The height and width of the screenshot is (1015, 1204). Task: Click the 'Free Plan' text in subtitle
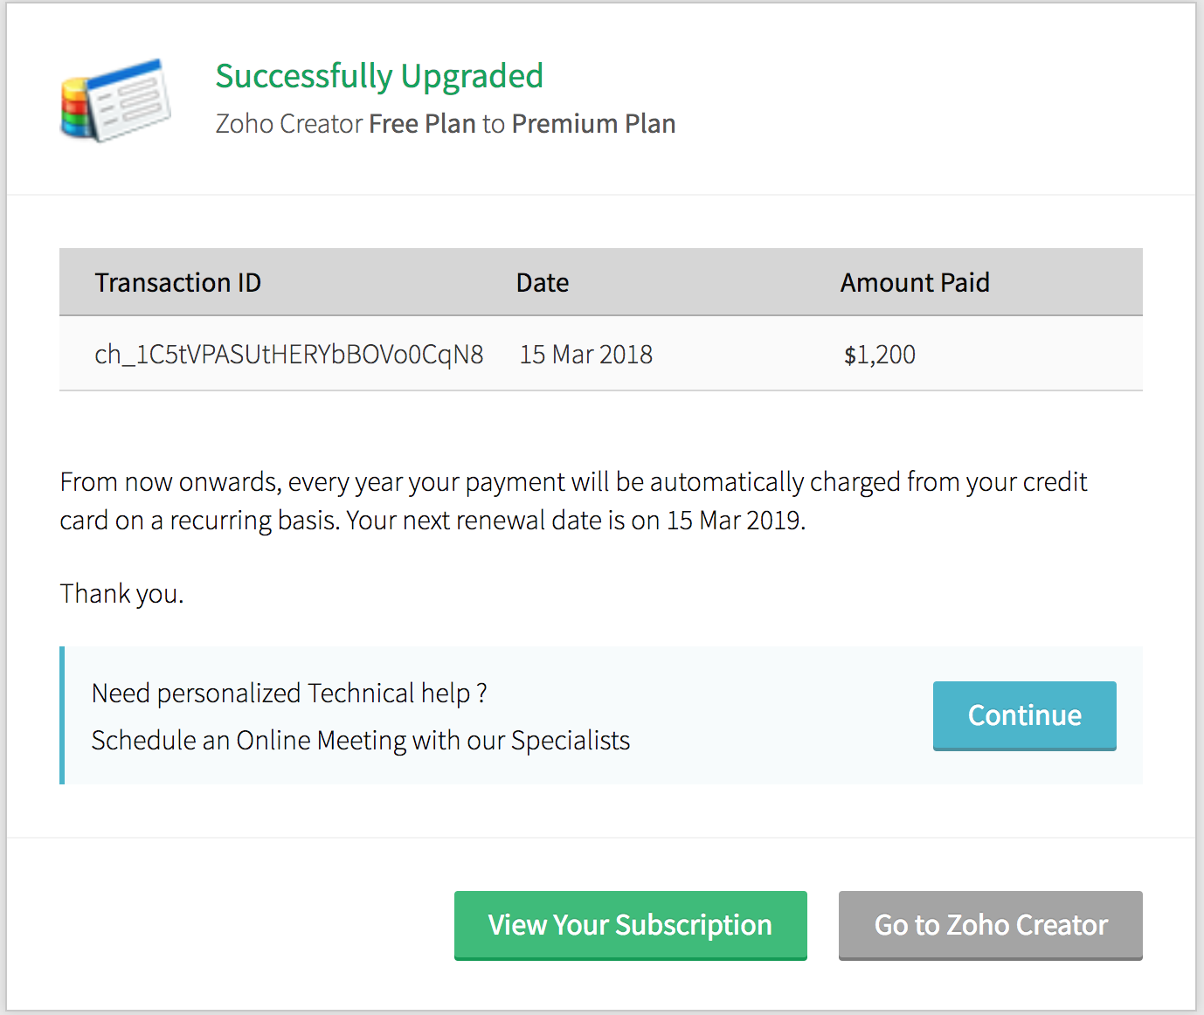(x=422, y=124)
